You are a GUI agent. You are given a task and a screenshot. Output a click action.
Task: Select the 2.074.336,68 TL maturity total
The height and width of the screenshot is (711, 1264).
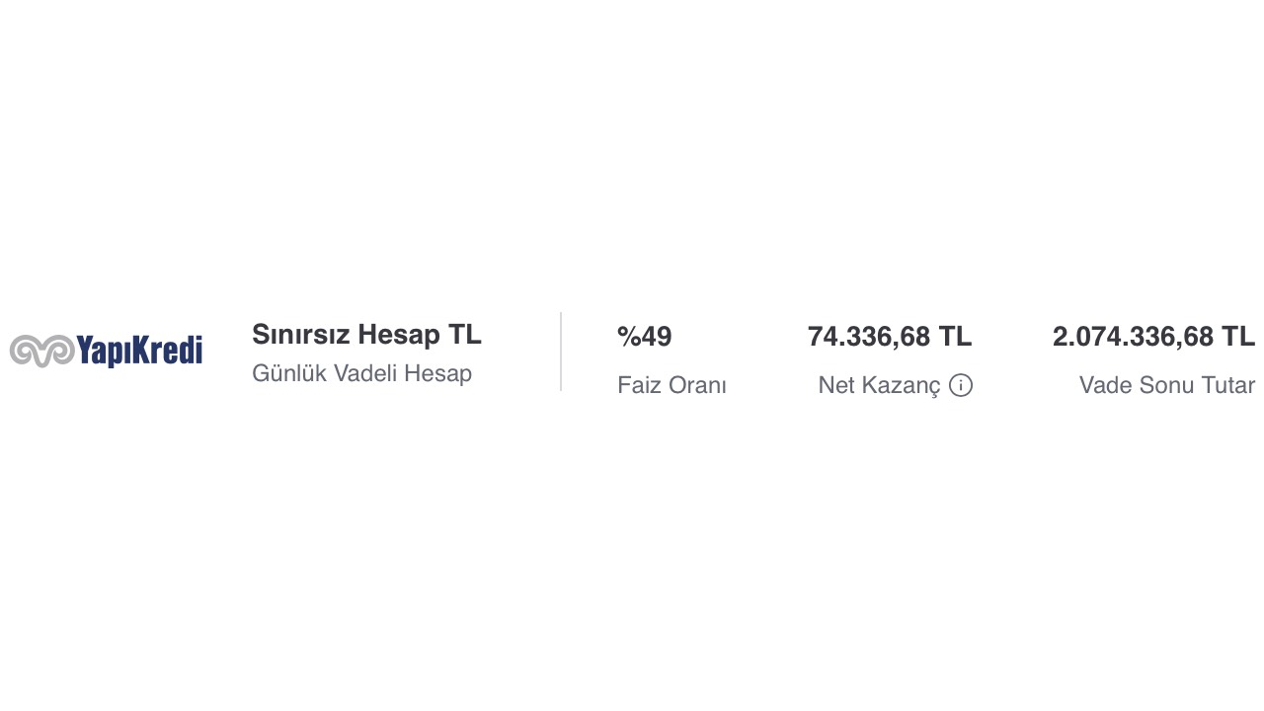click(1153, 337)
